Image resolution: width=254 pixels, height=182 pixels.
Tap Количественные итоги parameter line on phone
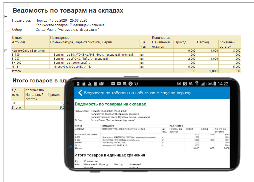(x=120, y=117)
